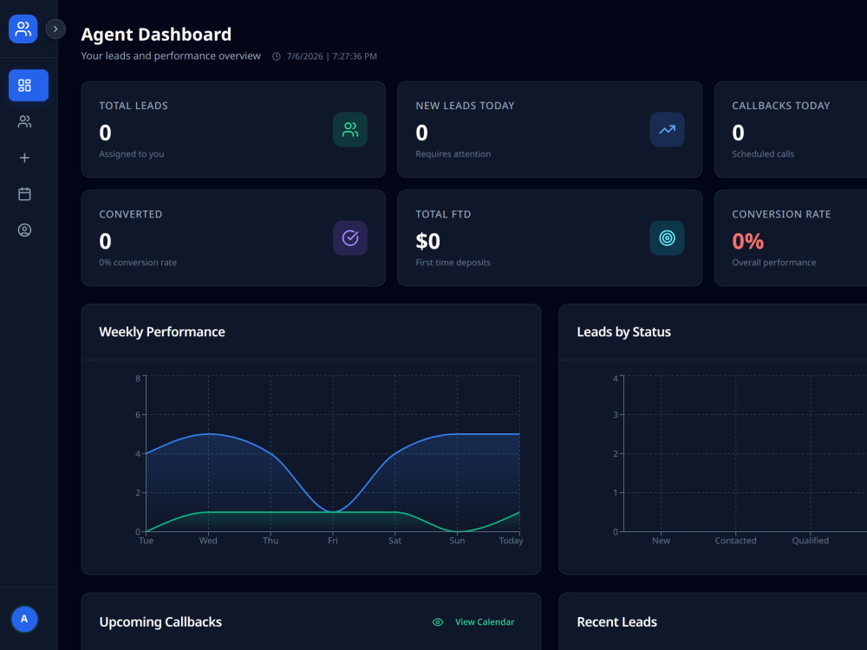Click the plus icon to add lead
This screenshot has width=867, height=650.
[24, 158]
